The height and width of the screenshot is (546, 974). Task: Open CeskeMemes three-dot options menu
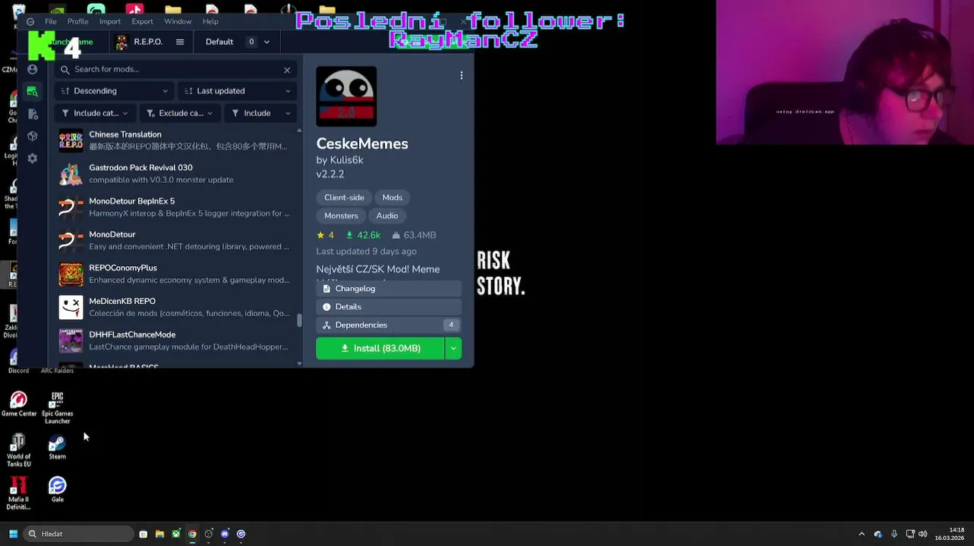coord(461,75)
